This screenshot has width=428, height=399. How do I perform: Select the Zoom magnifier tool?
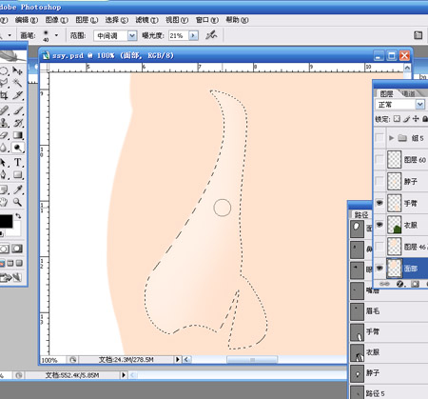tap(18, 202)
